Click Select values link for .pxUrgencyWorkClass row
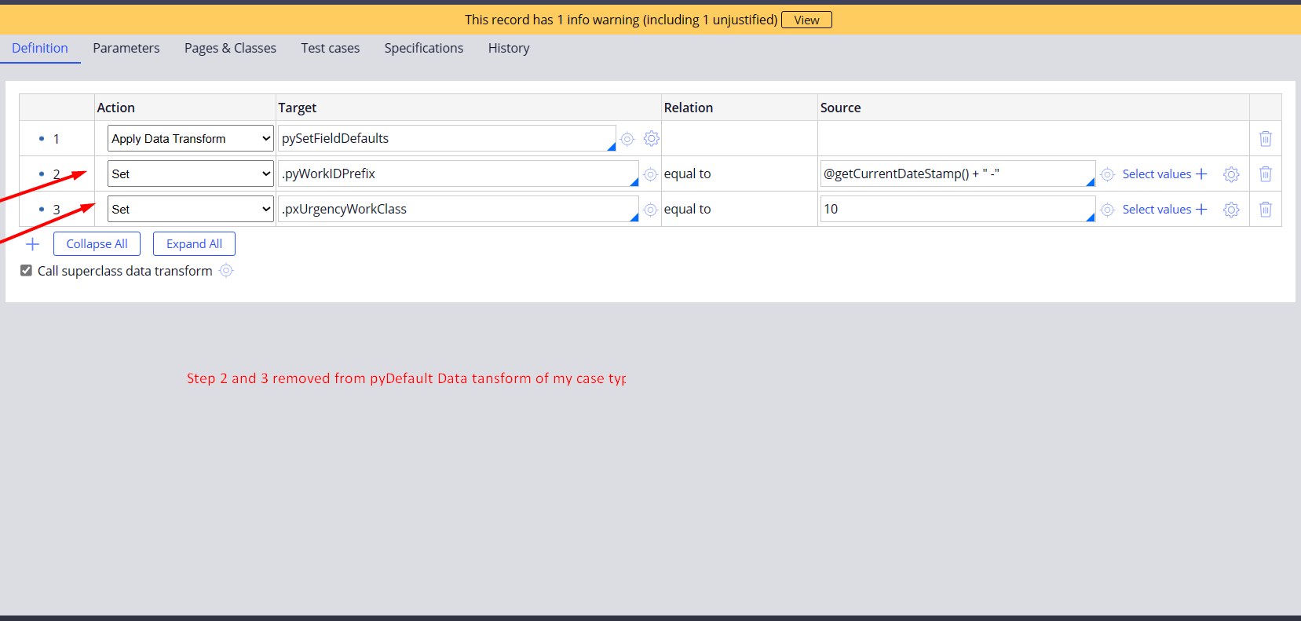The image size is (1301, 621). click(x=1164, y=210)
